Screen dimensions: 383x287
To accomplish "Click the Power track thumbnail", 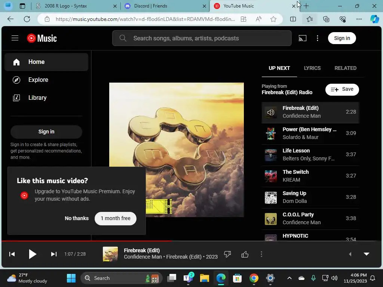I will pyautogui.click(x=271, y=133).
